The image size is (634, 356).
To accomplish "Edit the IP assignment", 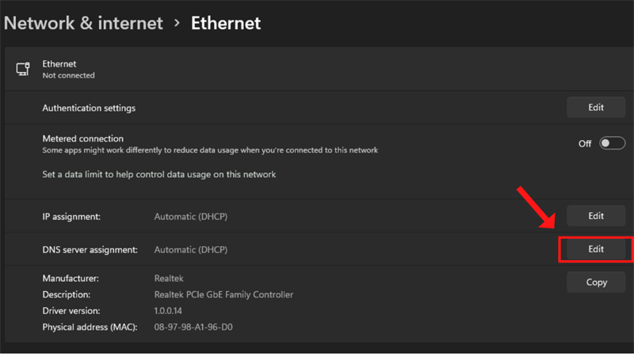I will [596, 215].
